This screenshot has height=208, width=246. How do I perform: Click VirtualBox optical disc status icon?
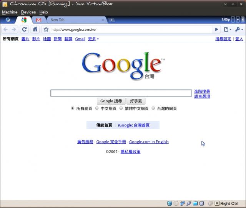176,203
